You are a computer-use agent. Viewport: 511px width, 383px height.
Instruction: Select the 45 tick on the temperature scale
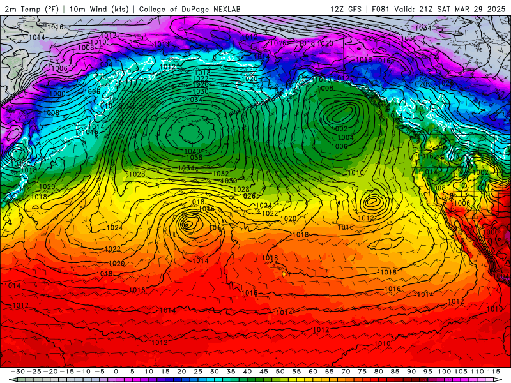pos(264,372)
